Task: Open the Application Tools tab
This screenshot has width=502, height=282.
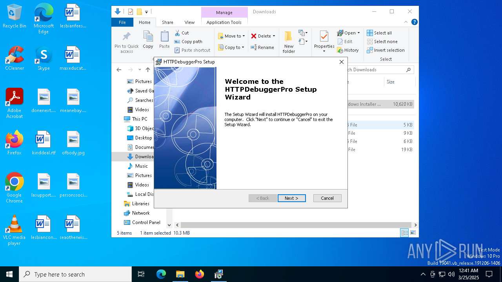Action: 224,22
